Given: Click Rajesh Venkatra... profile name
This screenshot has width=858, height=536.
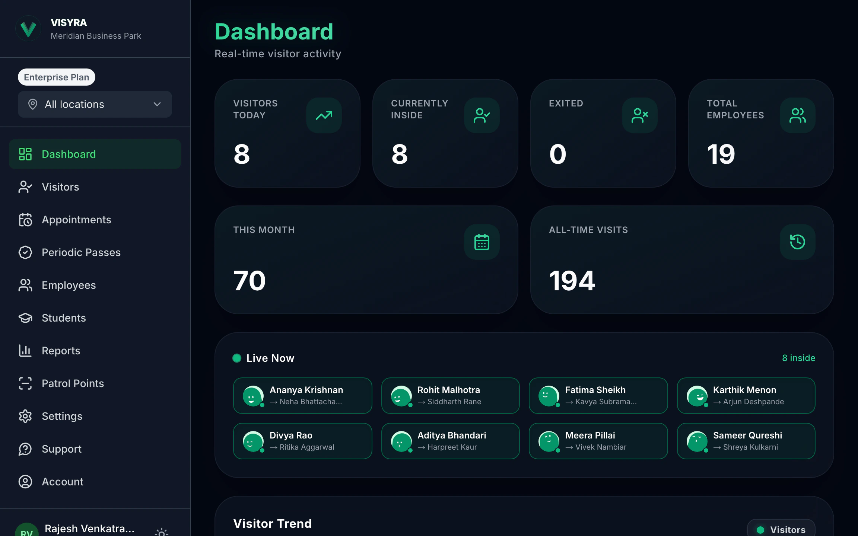Looking at the screenshot, I should (89, 529).
